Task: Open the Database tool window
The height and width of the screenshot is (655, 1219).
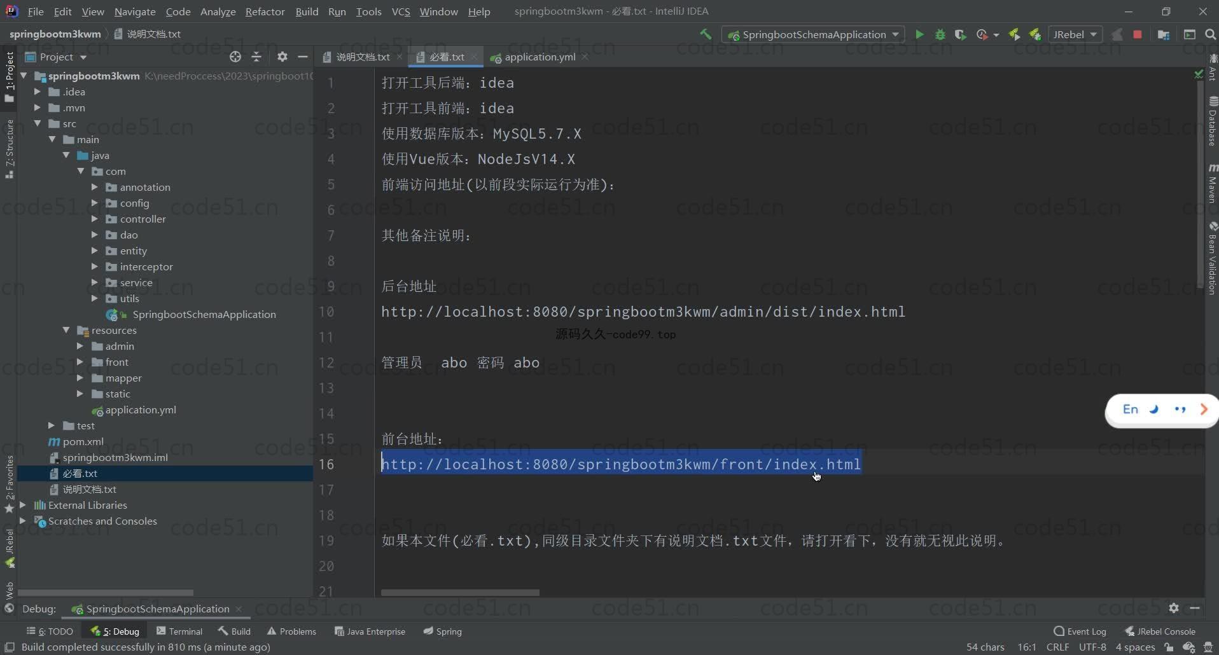Action: [x=1213, y=121]
